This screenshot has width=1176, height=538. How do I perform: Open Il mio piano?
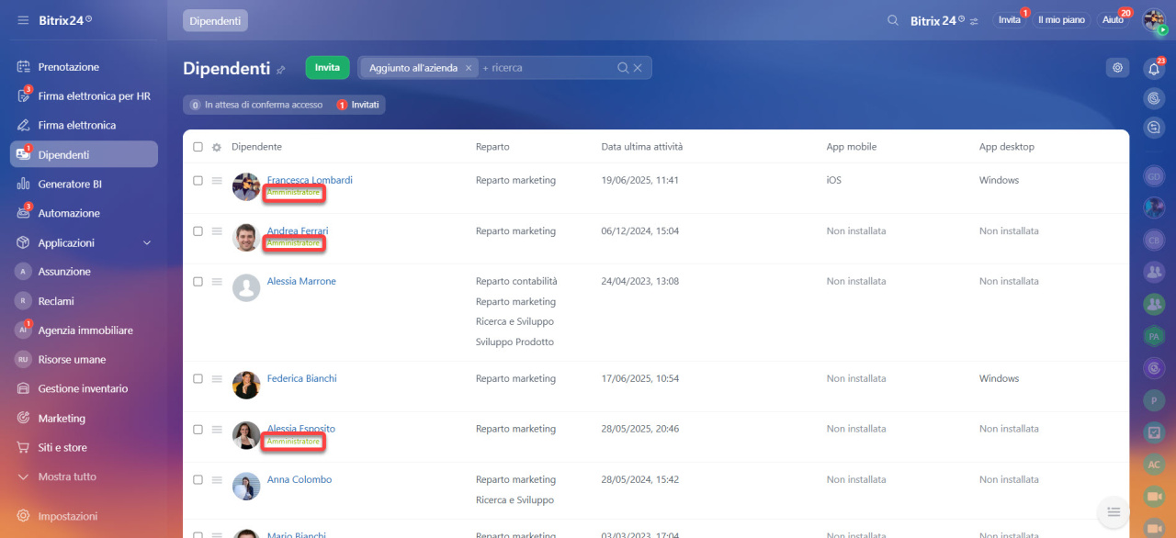coord(1061,20)
